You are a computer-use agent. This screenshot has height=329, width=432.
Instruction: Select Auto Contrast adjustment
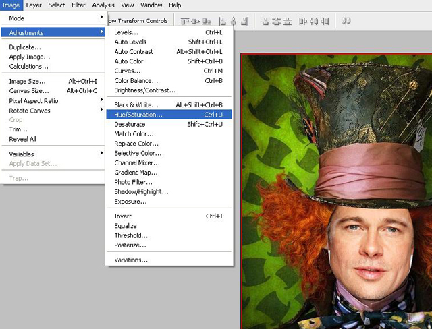click(x=169, y=52)
